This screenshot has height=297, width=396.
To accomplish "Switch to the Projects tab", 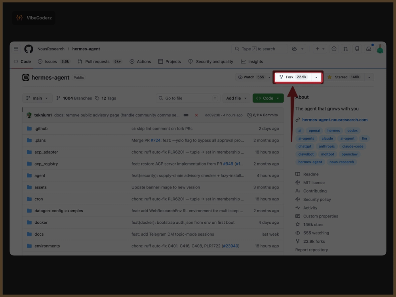I will (169, 62).
